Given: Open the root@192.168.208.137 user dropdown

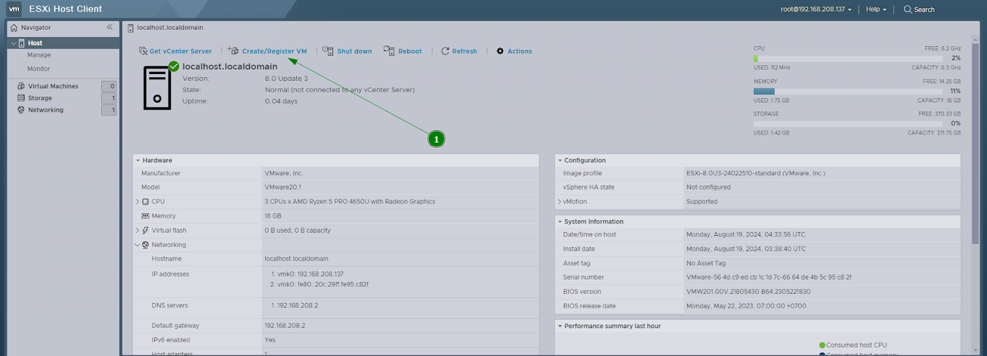Looking at the screenshot, I should (x=816, y=9).
